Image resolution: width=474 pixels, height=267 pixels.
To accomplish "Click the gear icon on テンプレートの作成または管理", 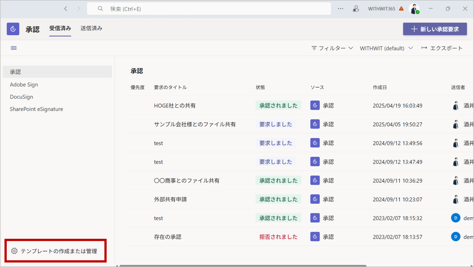I will pos(14,251).
